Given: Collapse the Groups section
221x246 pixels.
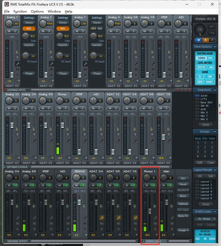Looking at the screenshot, I should [215, 131].
